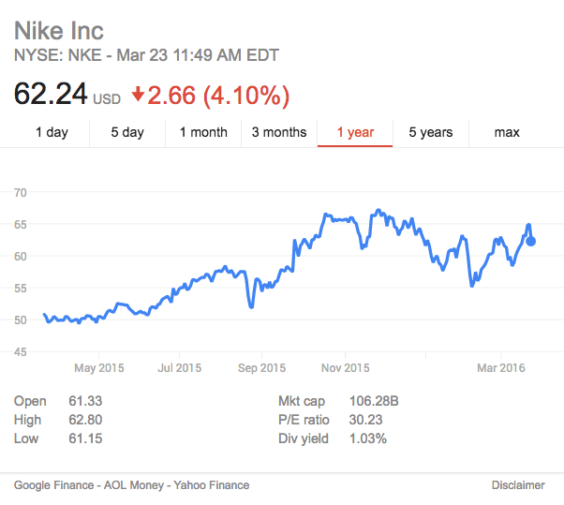Open the AOL Money link
Image resolution: width=564 pixels, height=505 pixels.
[132, 485]
